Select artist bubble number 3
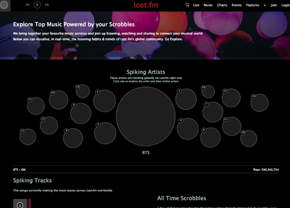The height and width of the screenshot is (208, 290). tap(105, 133)
